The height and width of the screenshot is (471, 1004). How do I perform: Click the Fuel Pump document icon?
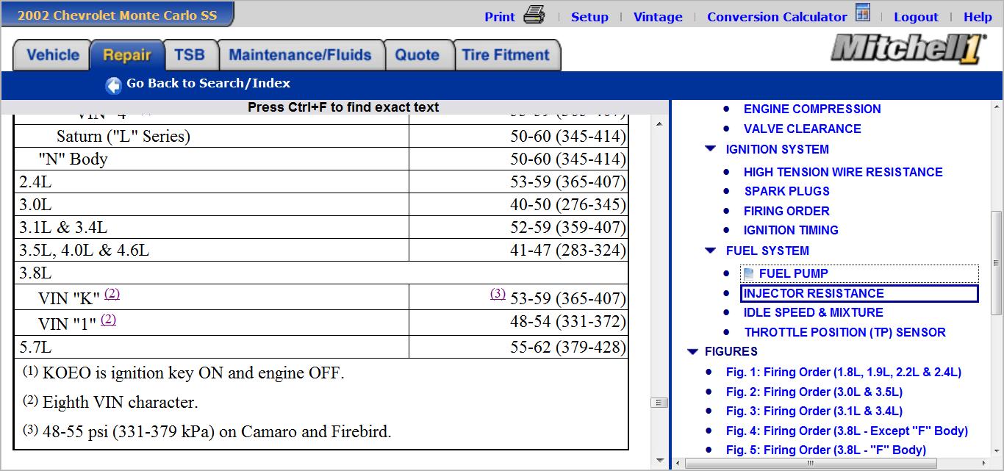point(749,273)
